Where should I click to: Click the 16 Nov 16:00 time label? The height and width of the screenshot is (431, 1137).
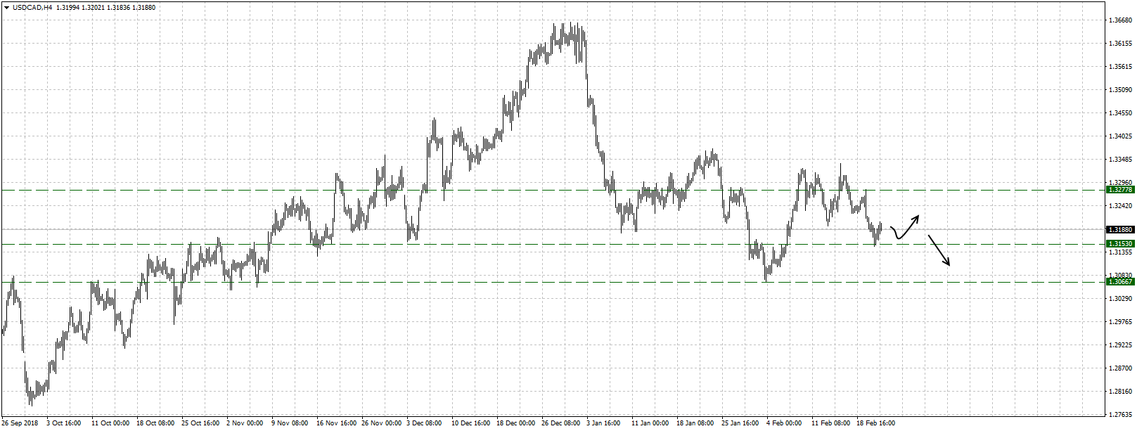pos(335,423)
